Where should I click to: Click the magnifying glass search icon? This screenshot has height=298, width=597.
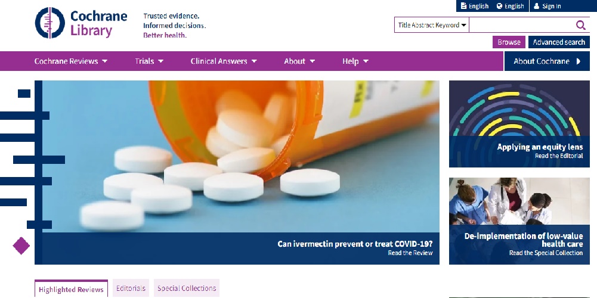pos(581,25)
